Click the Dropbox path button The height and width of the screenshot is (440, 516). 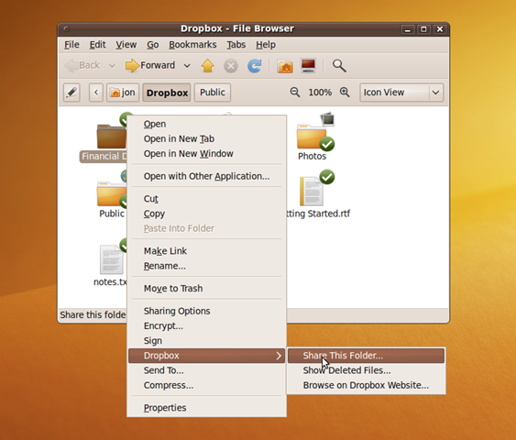click(167, 93)
